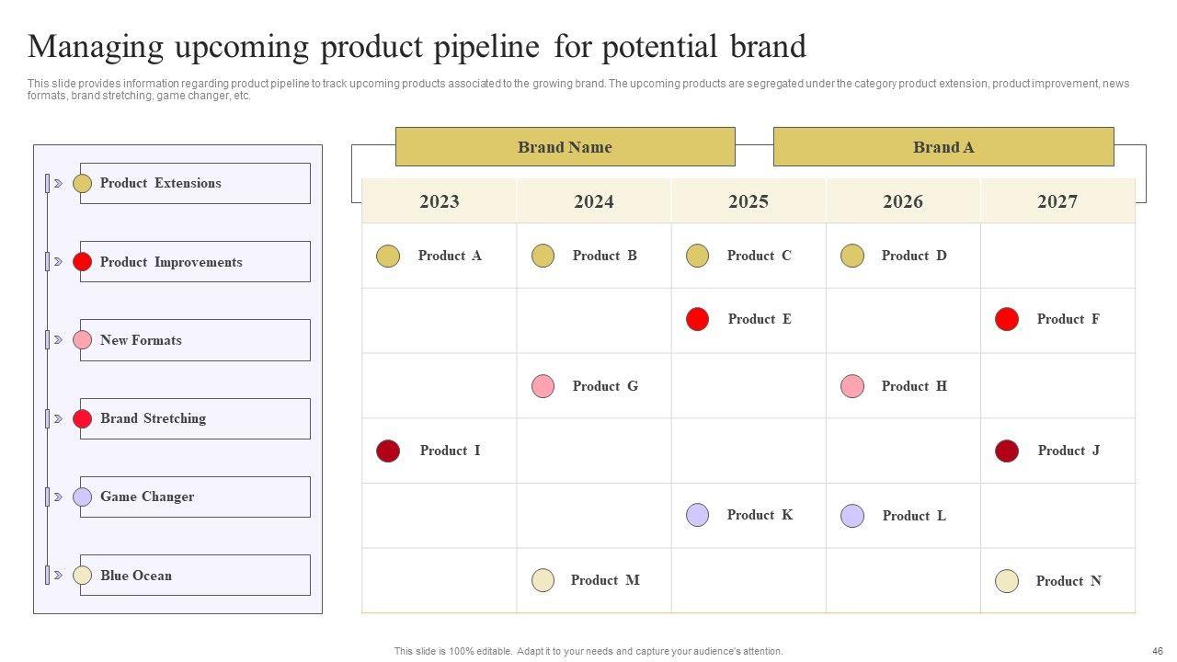Viewport: 1177px width, 662px height.
Task: Click the cream circle beside Product M
Action: click(543, 580)
